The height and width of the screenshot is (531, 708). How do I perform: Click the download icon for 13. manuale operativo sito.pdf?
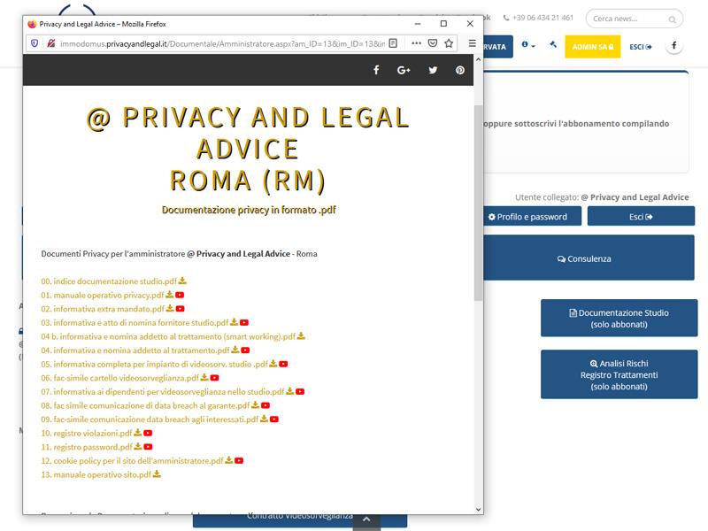point(157,474)
